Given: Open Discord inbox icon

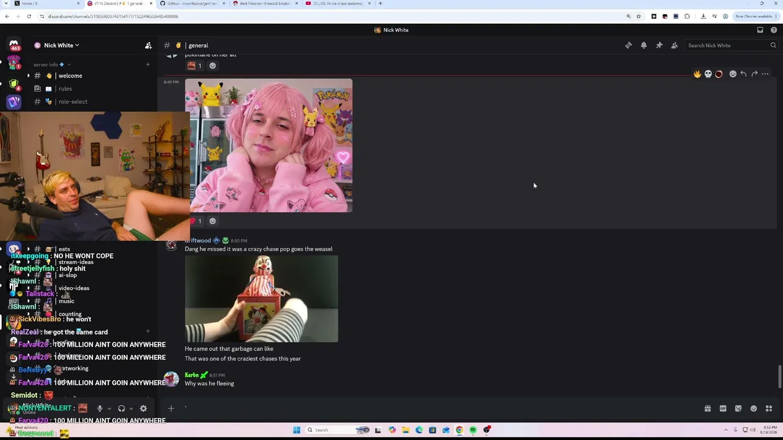Looking at the screenshot, I should [760, 30].
